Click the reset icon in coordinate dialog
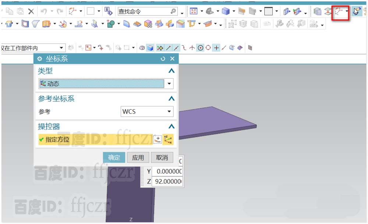The height and width of the screenshot is (224, 368). coord(163,58)
